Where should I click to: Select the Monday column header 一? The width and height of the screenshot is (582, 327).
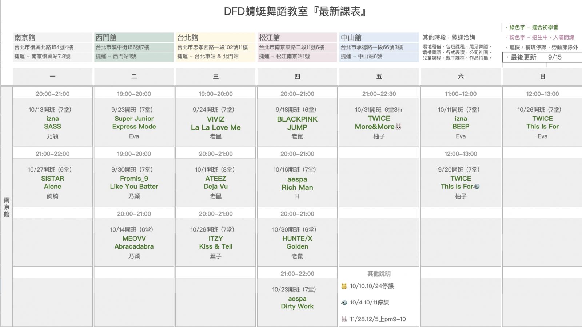[53, 76]
